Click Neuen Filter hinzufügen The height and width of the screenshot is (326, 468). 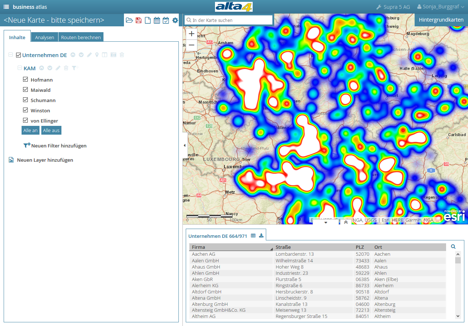(x=55, y=146)
